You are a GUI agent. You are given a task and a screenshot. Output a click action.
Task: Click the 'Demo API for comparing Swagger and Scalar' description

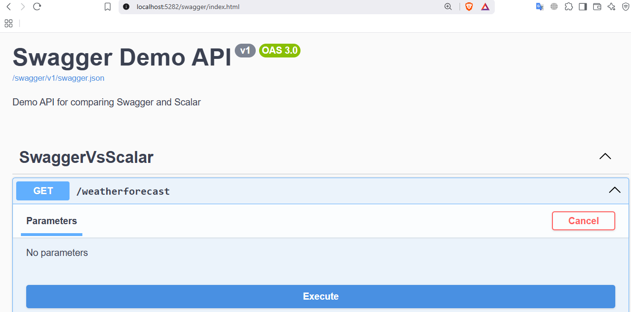click(x=107, y=102)
